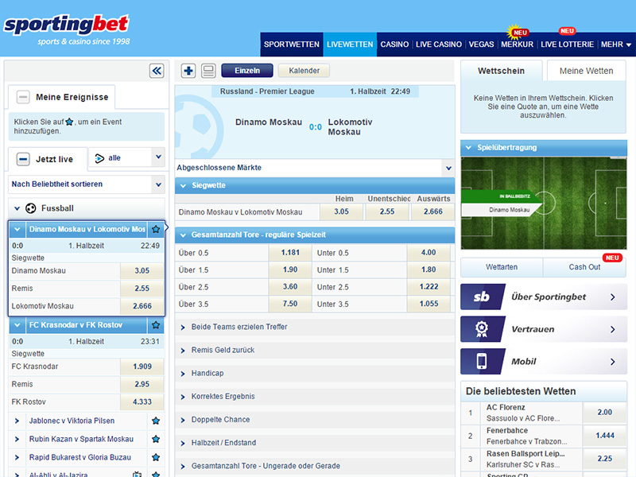Open the MERKUR section
This screenshot has width=636, height=477.
pos(518,45)
